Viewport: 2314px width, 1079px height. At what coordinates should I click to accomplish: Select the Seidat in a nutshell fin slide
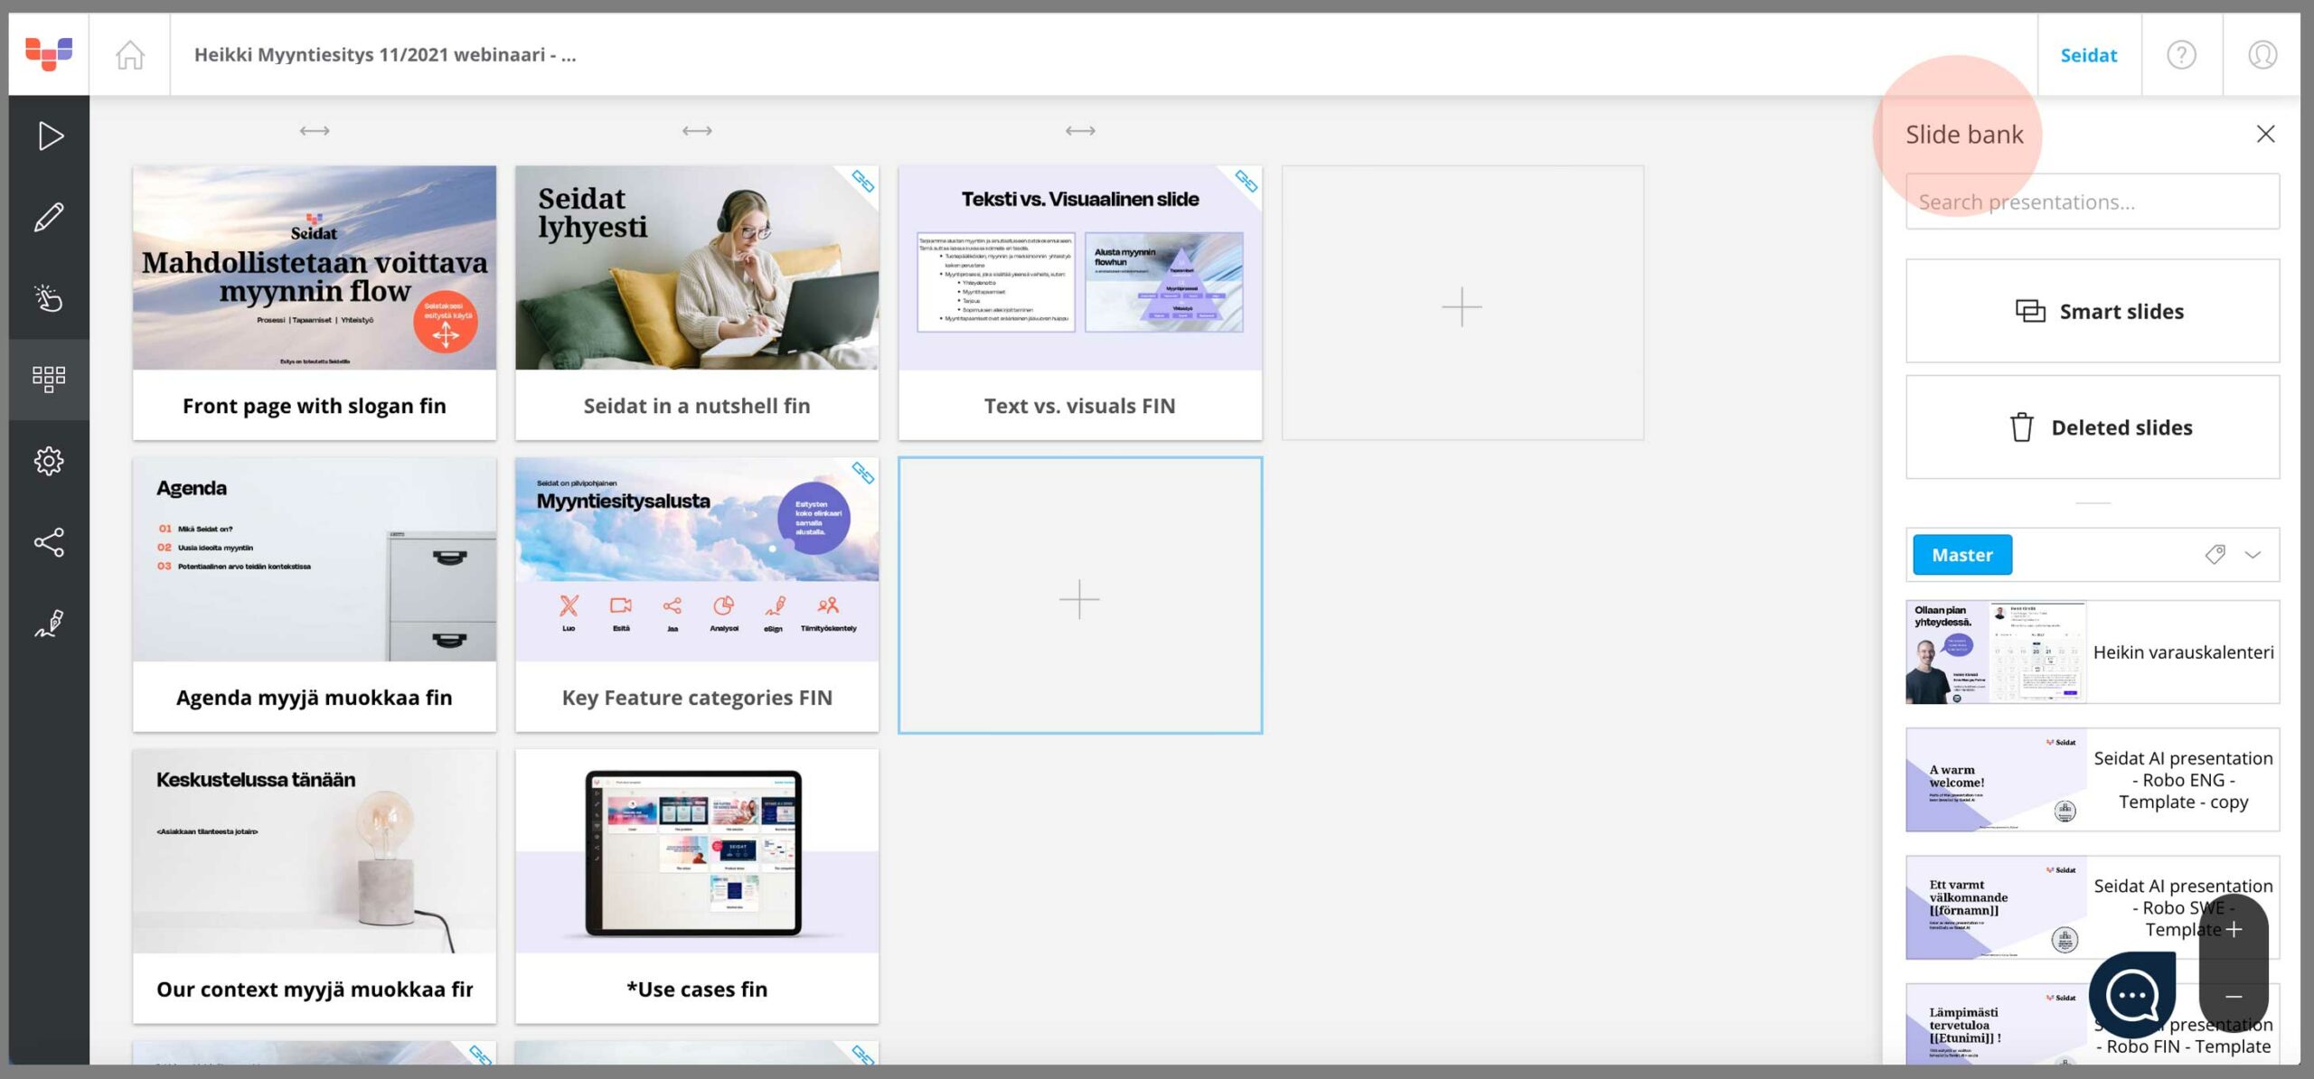[697, 303]
